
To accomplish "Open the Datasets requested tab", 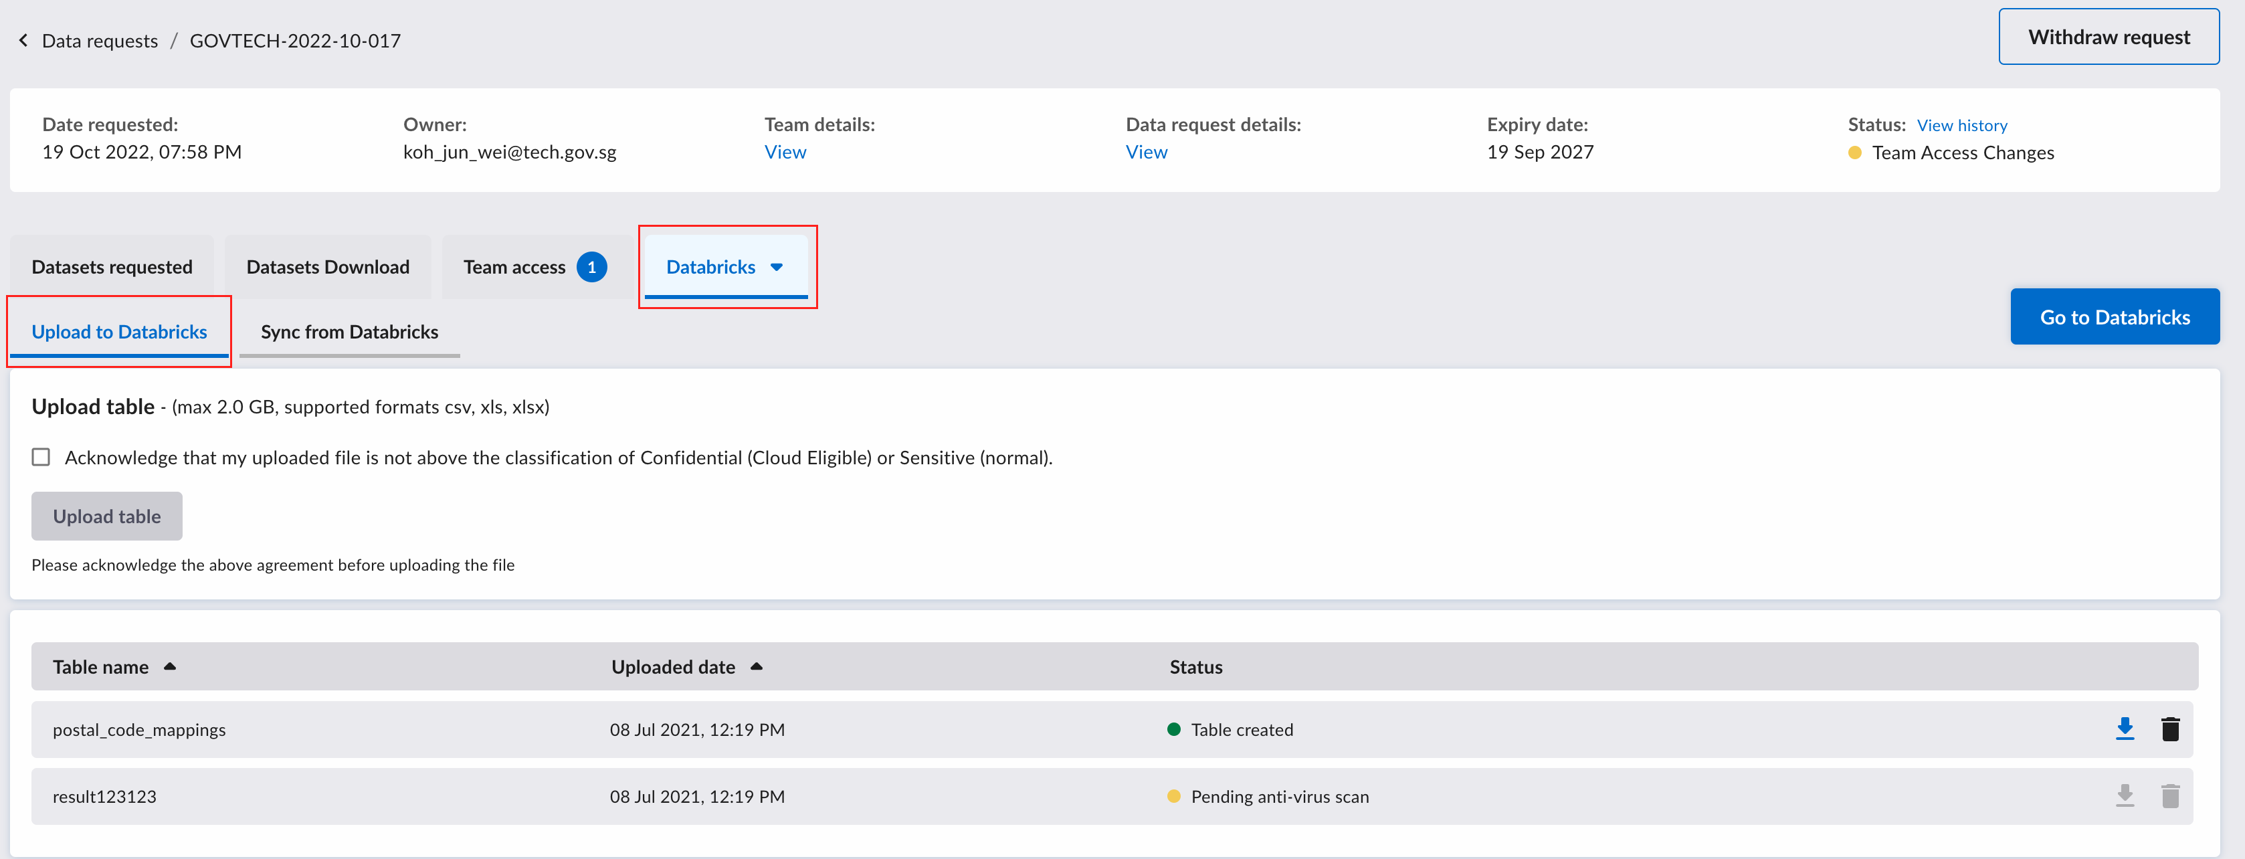I will [112, 268].
